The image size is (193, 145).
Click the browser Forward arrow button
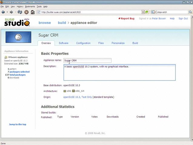[11, 12]
